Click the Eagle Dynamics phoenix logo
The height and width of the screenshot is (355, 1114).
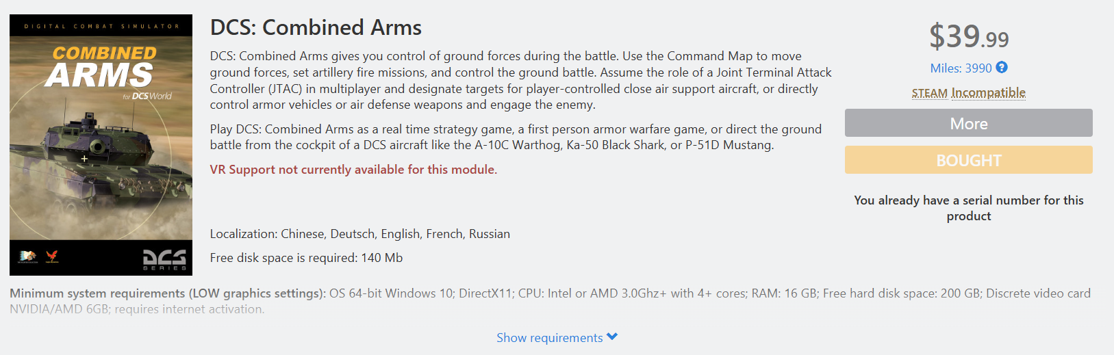pos(52,257)
